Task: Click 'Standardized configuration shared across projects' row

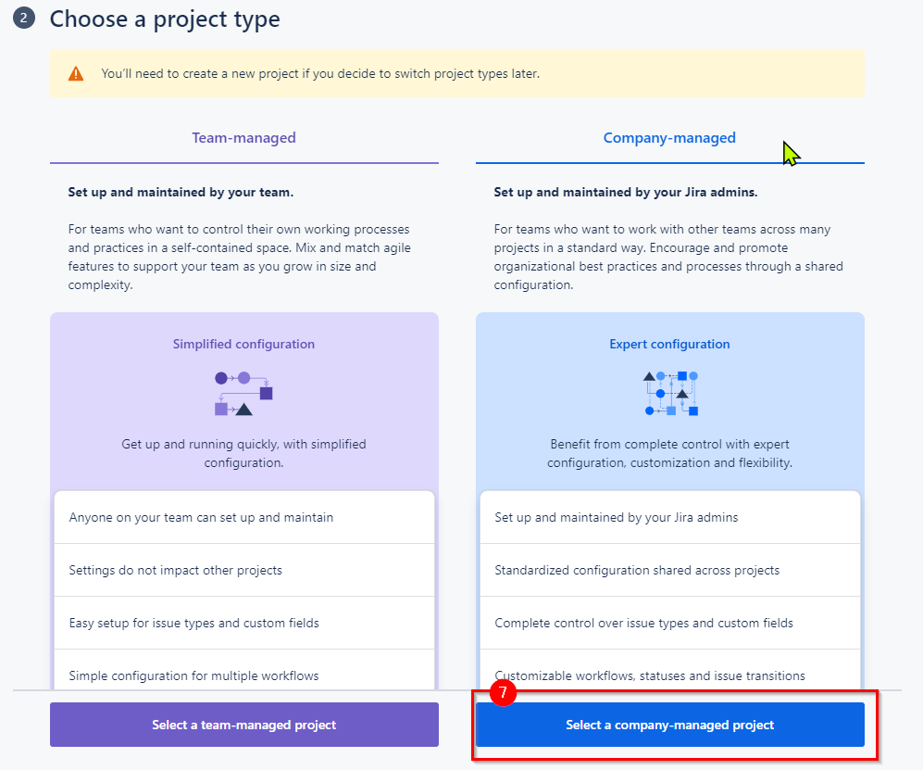Action: [670, 570]
